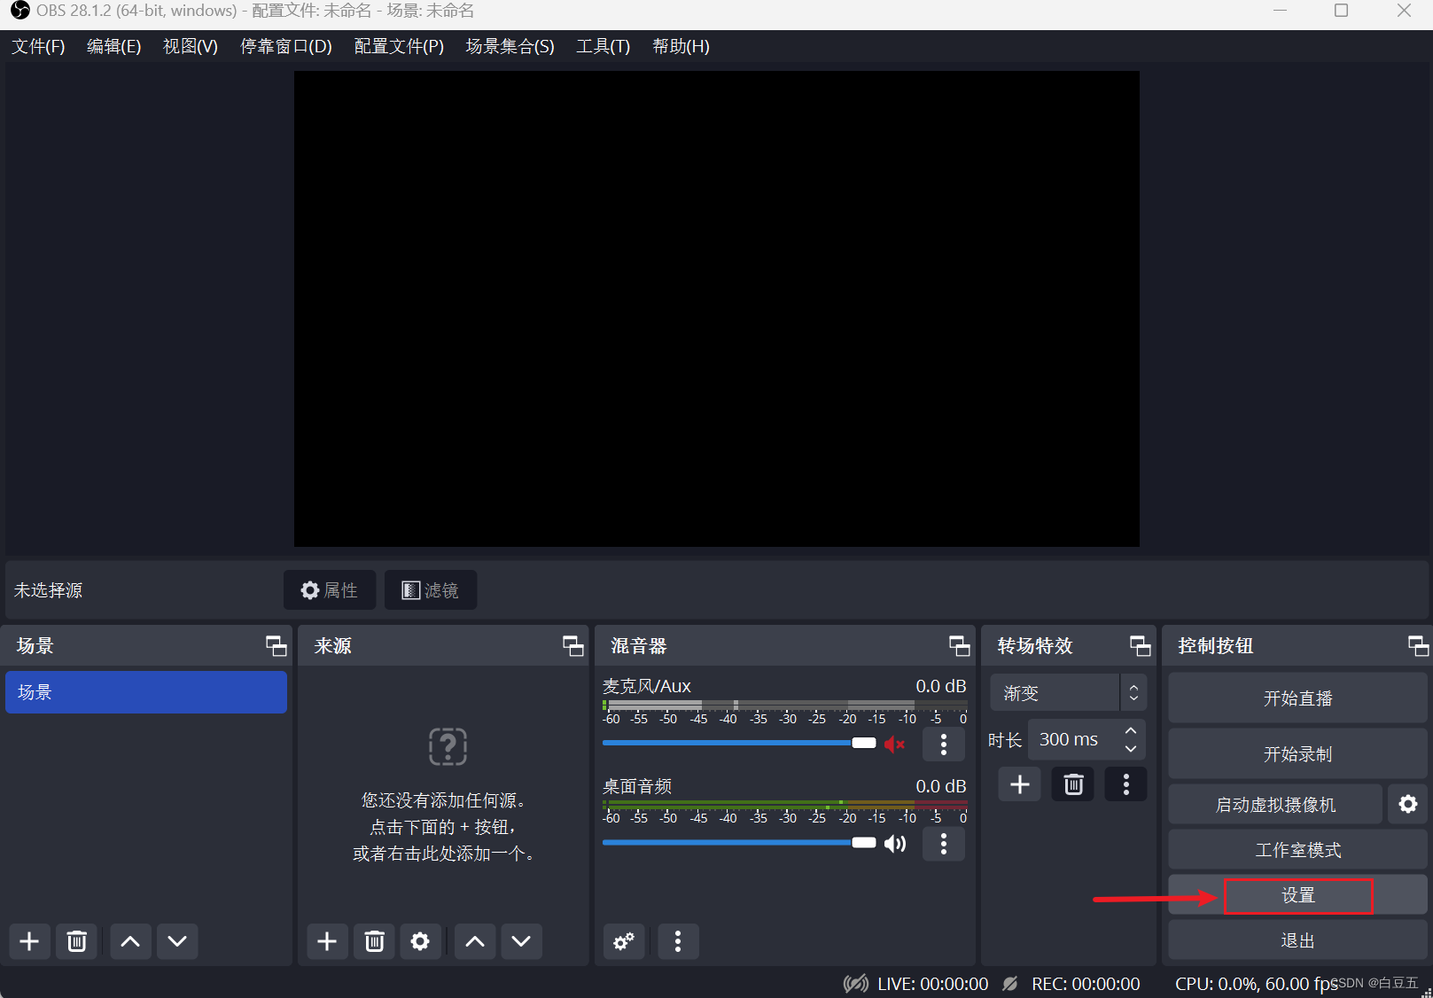Undock the 混音器 panel
This screenshot has width=1433, height=998.
(x=960, y=646)
